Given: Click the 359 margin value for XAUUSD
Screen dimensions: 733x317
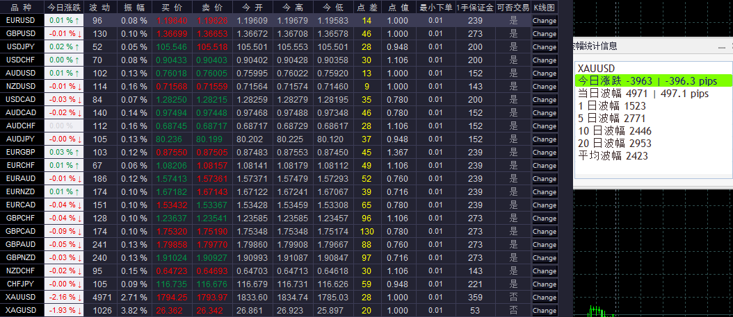Looking at the screenshot, I should 476,298.
